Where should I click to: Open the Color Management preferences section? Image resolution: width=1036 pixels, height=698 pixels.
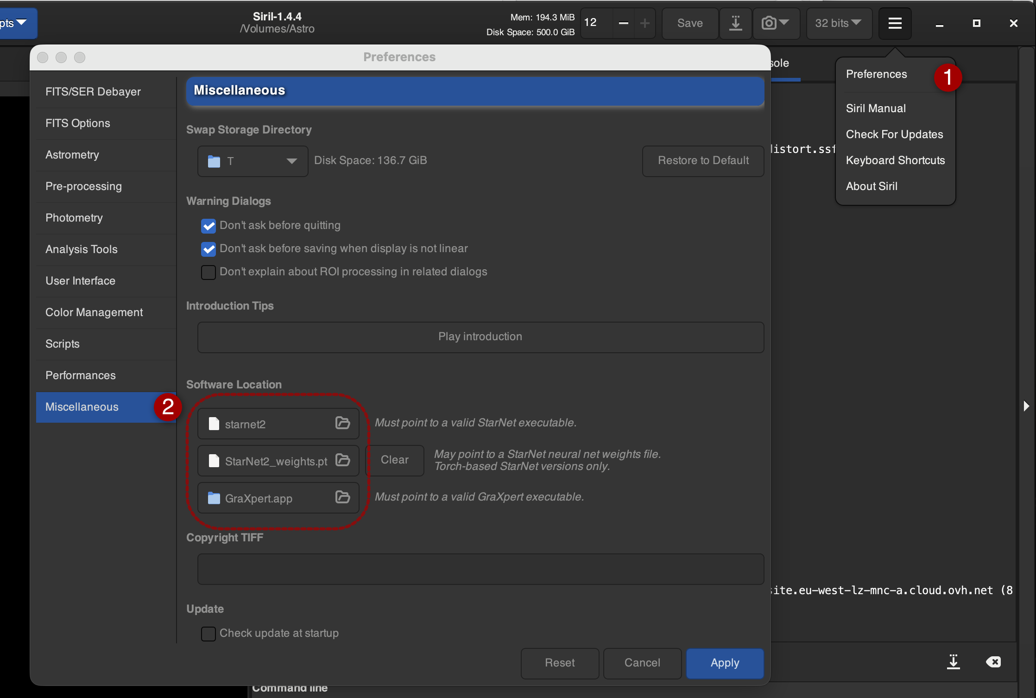(106, 312)
